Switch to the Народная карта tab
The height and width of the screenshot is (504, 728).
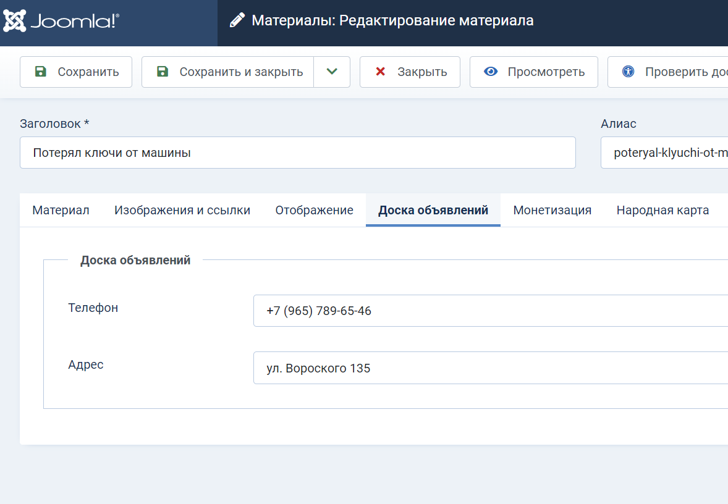pos(662,210)
